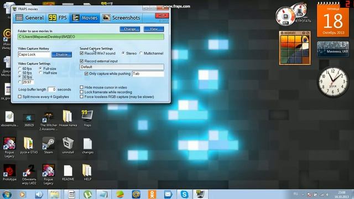Click View to open the movies folder

click(x=154, y=29)
